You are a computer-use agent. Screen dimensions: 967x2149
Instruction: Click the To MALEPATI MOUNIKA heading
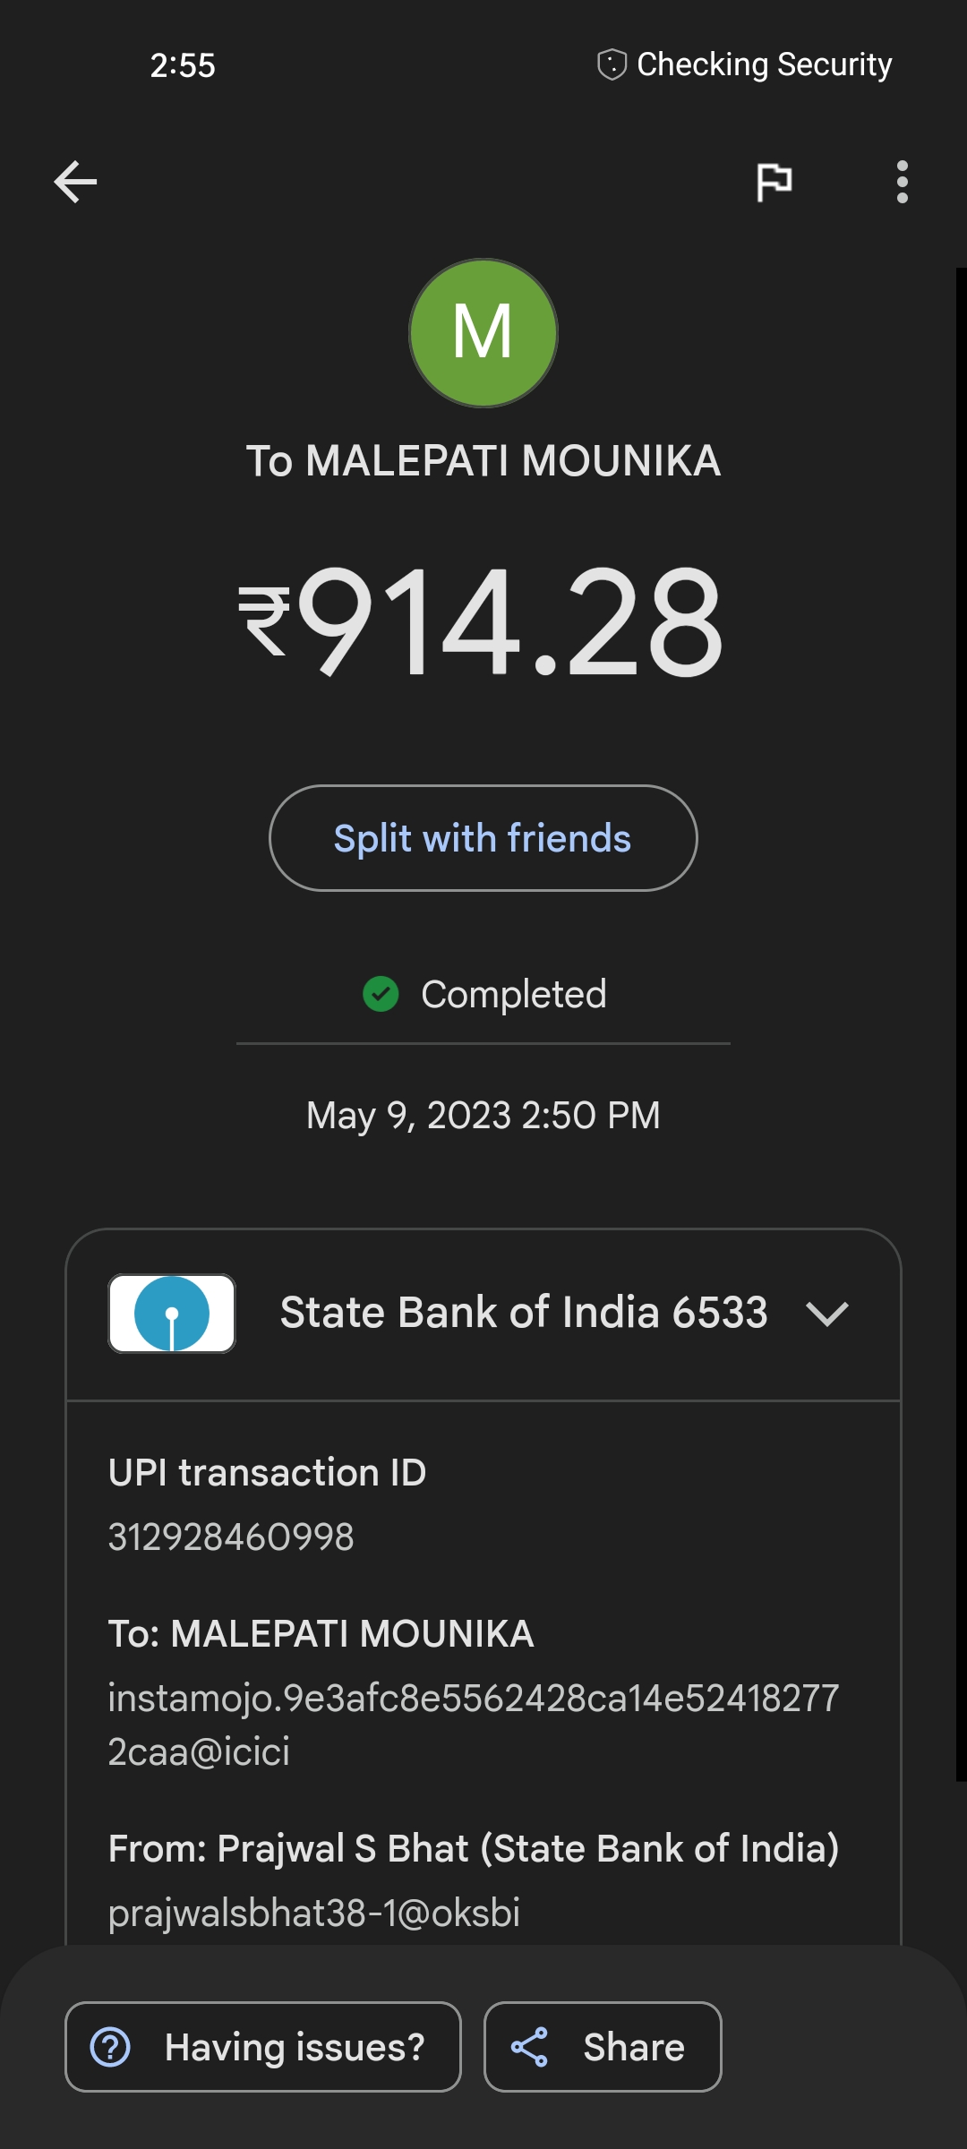(483, 462)
